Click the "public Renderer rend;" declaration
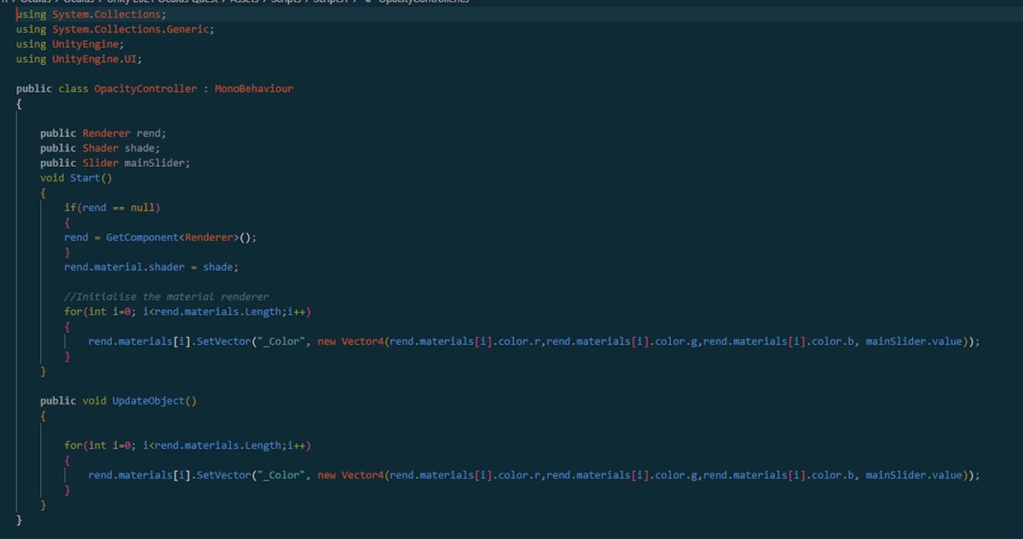Image resolution: width=1023 pixels, height=539 pixels. tap(103, 134)
